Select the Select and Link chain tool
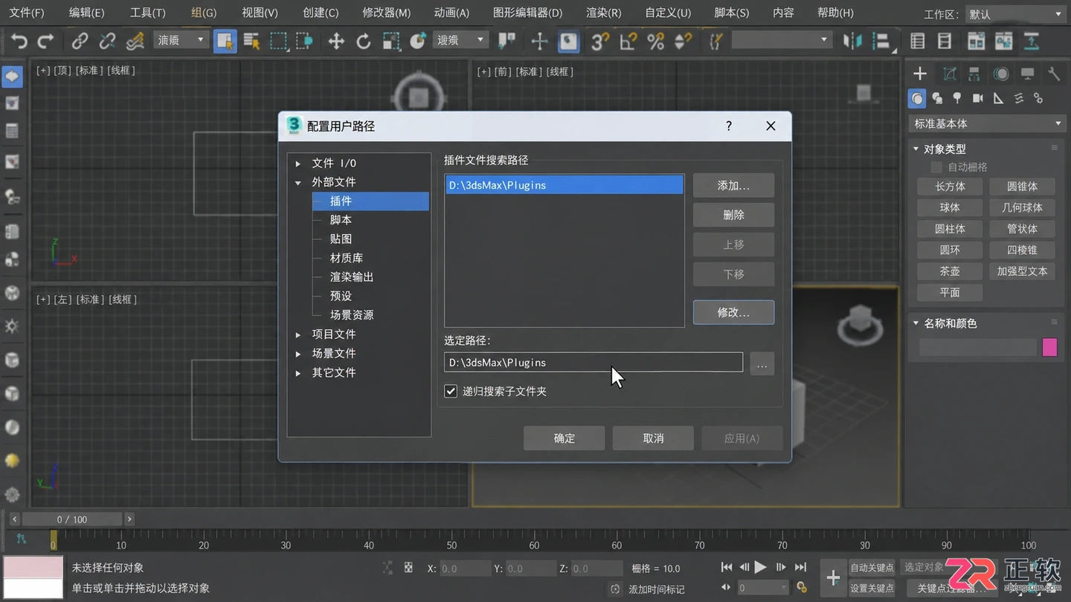This screenshot has height=602, width=1071. pos(80,41)
